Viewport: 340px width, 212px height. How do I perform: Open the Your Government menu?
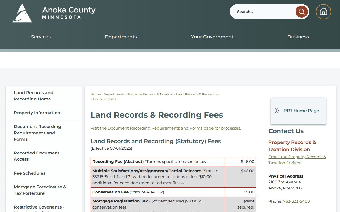point(212,37)
